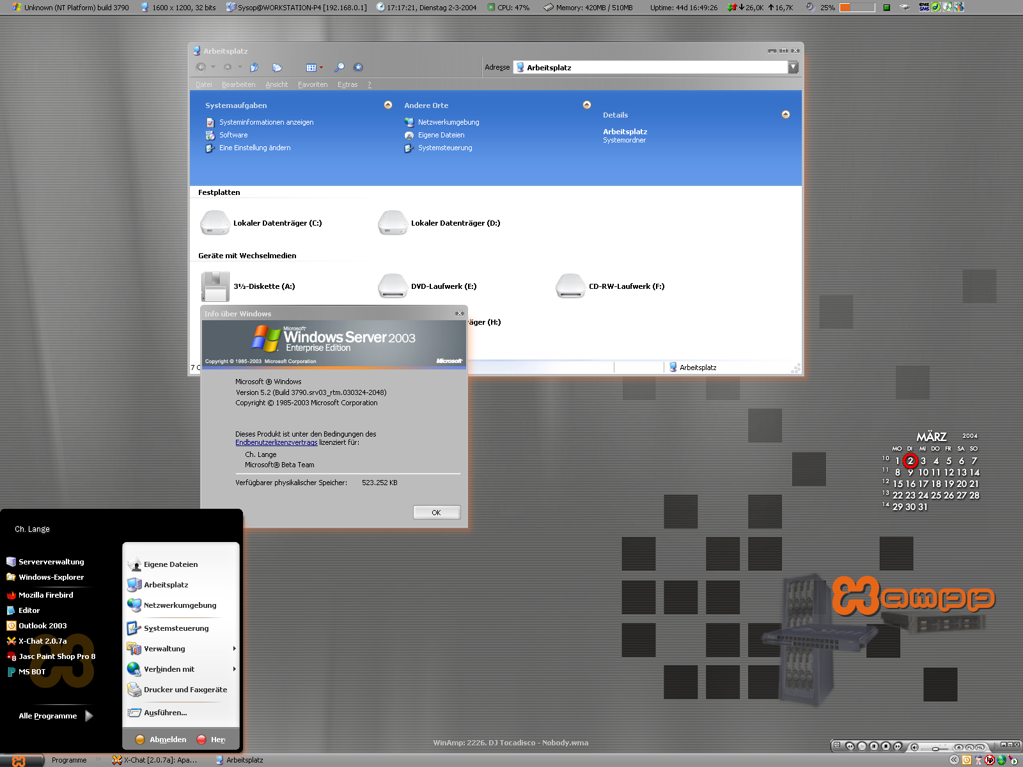Open the 3½-Diskette (A:) drive
Image resolution: width=1023 pixels, height=767 pixels.
[x=215, y=286]
